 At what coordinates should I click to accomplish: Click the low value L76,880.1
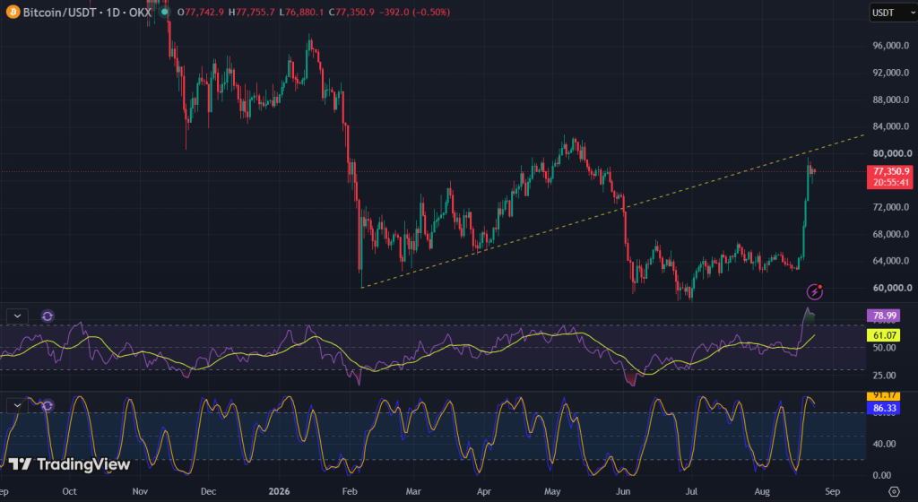click(301, 12)
